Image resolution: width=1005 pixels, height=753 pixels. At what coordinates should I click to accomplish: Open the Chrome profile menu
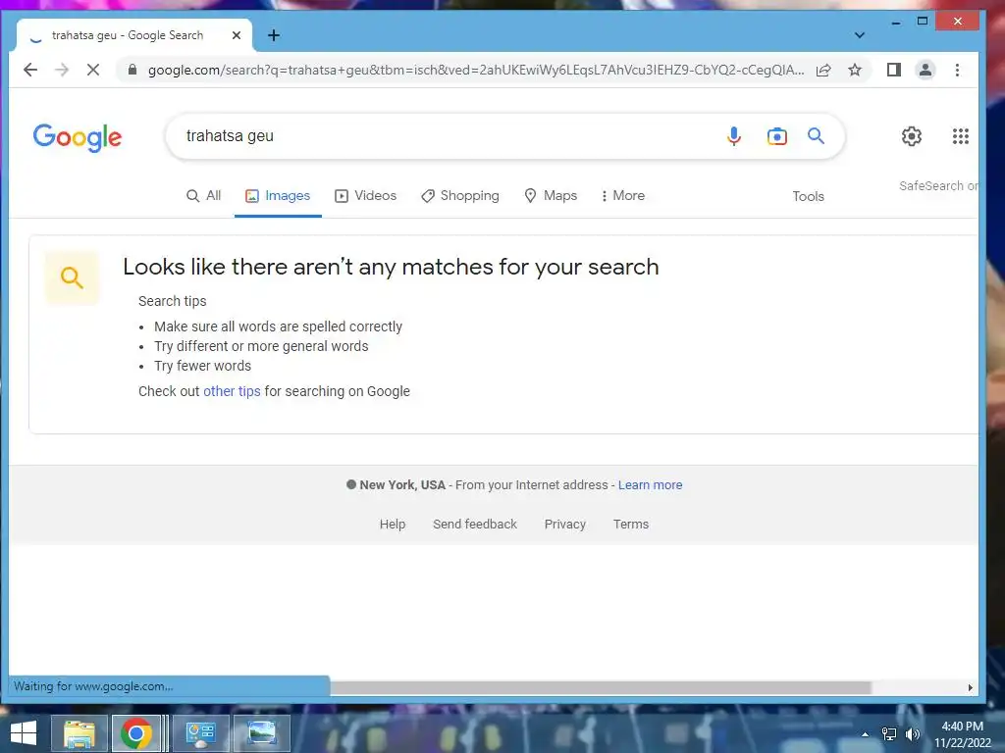tap(926, 70)
